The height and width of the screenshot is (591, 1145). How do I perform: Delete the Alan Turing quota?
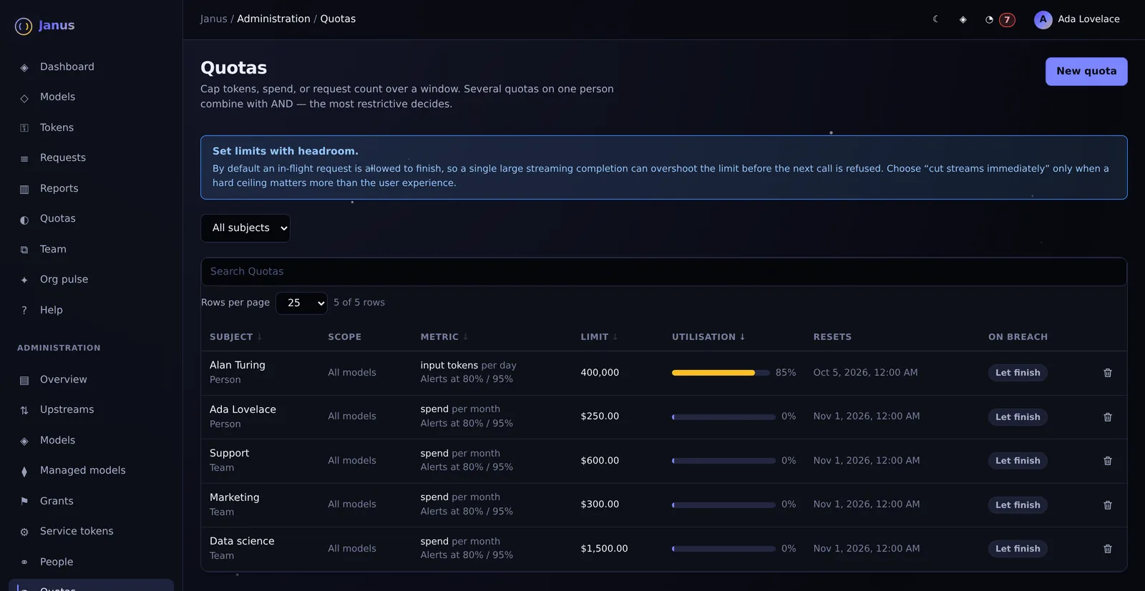pyautogui.click(x=1108, y=373)
